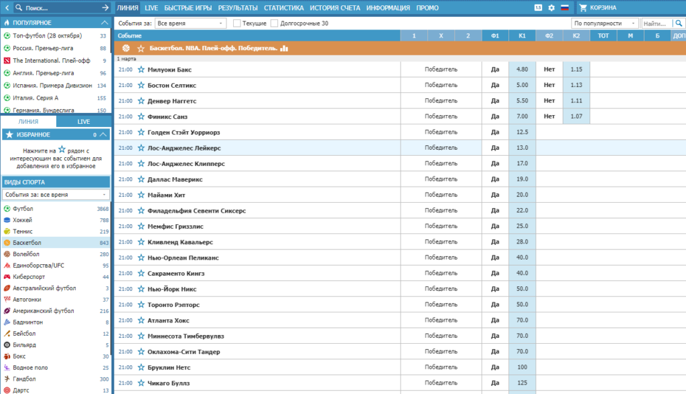The image size is (686, 394).
Task: Bet Милуоки Бакс Да odds 4.80
Action: [522, 70]
